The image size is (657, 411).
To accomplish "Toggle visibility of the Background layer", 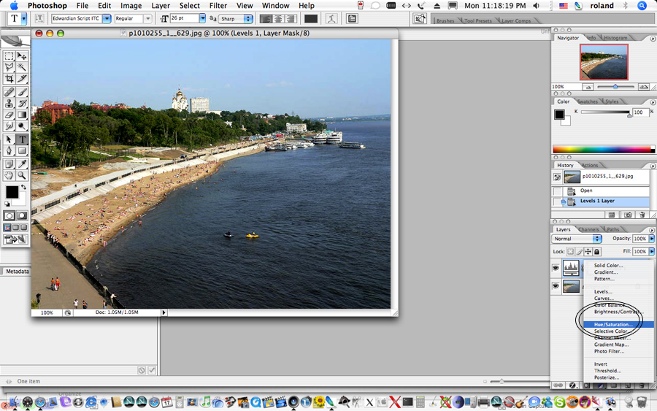I will pyautogui.click(x=556, y=287).
